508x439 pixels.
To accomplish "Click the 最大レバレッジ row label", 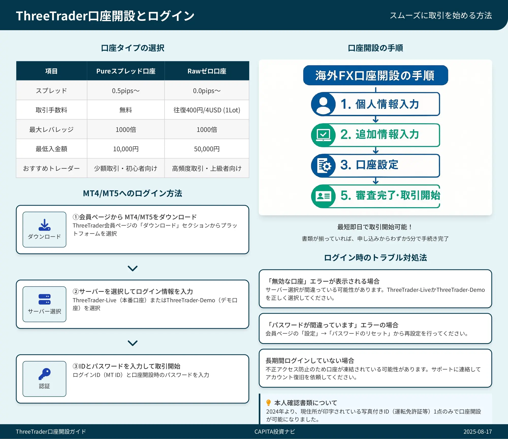I will [x=52, y=129].
